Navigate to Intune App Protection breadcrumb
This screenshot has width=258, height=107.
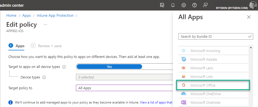pyautogui.click(x=55, y=15)
